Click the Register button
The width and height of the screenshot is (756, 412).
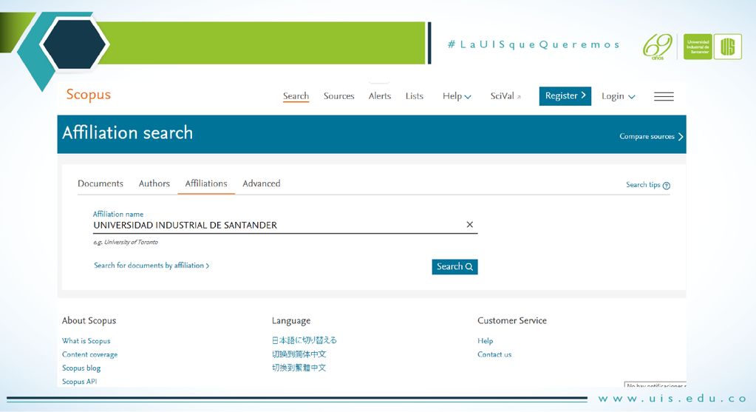(x=565, y=96)
